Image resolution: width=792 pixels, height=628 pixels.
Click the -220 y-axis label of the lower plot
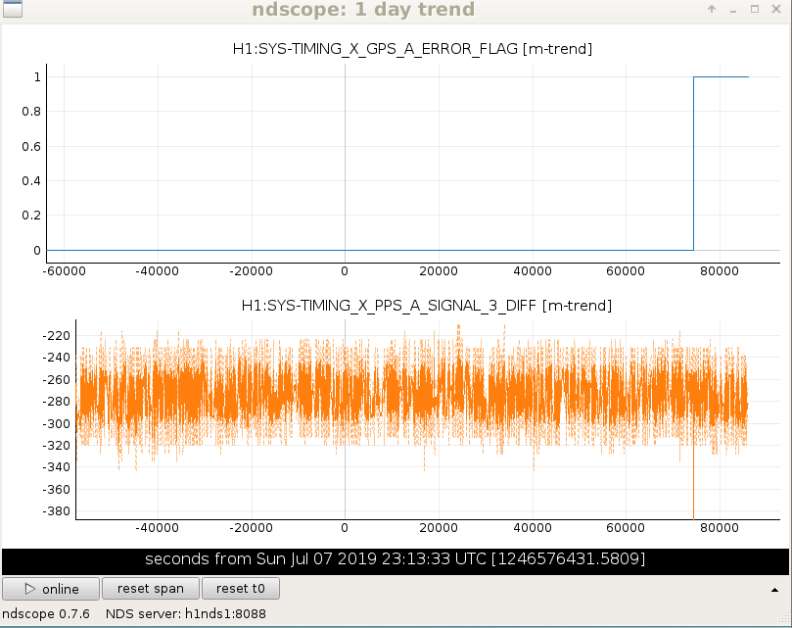coord(56,336)
